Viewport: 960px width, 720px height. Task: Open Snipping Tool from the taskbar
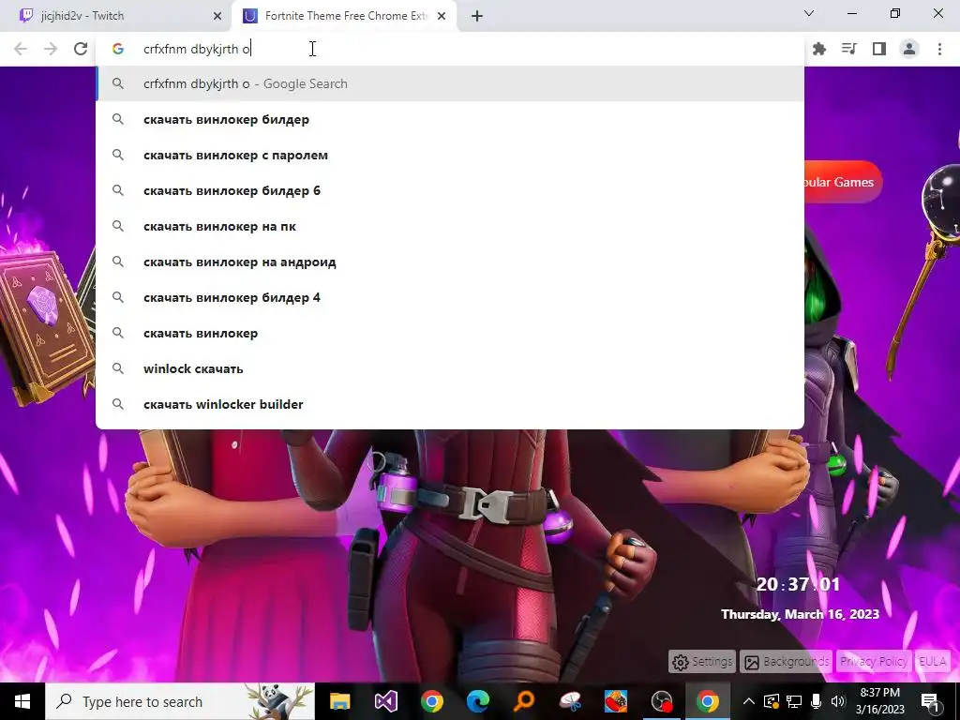(569, 701)
